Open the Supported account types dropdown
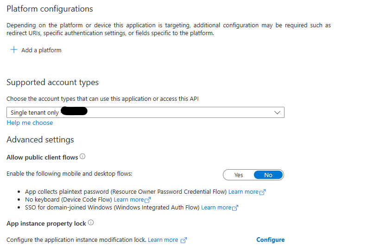Screen dimensions: 373x252 click(145, 112)
